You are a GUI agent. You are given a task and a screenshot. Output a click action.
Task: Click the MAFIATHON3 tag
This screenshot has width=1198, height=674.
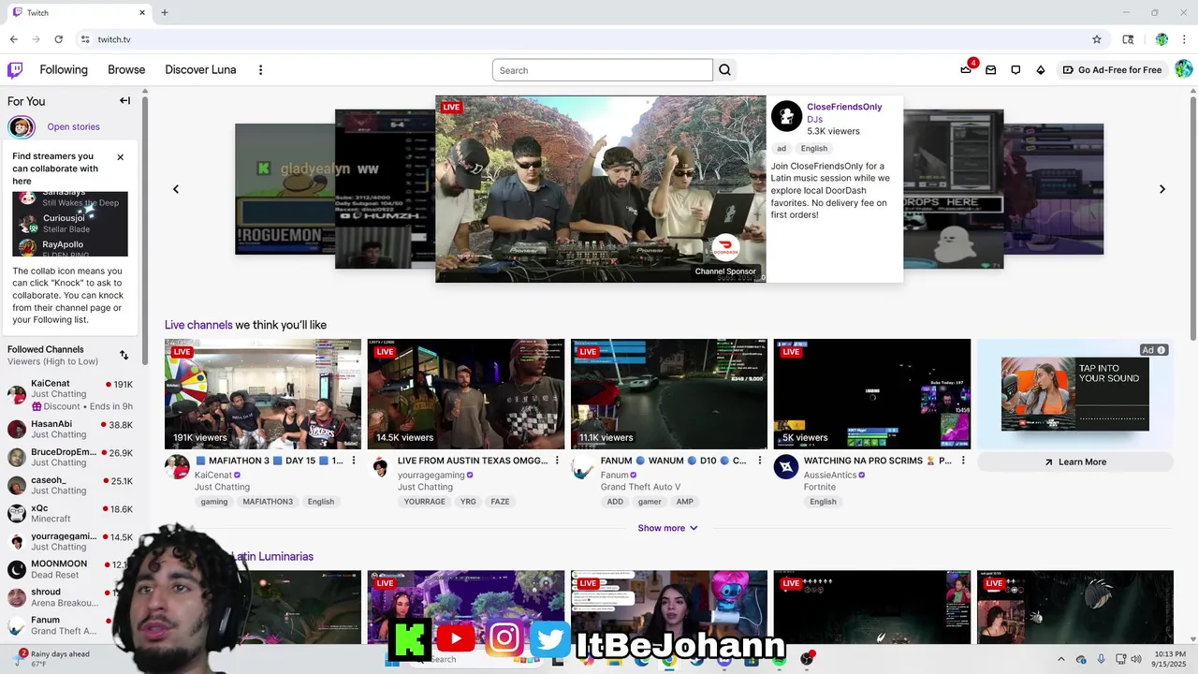click(268, 502)
